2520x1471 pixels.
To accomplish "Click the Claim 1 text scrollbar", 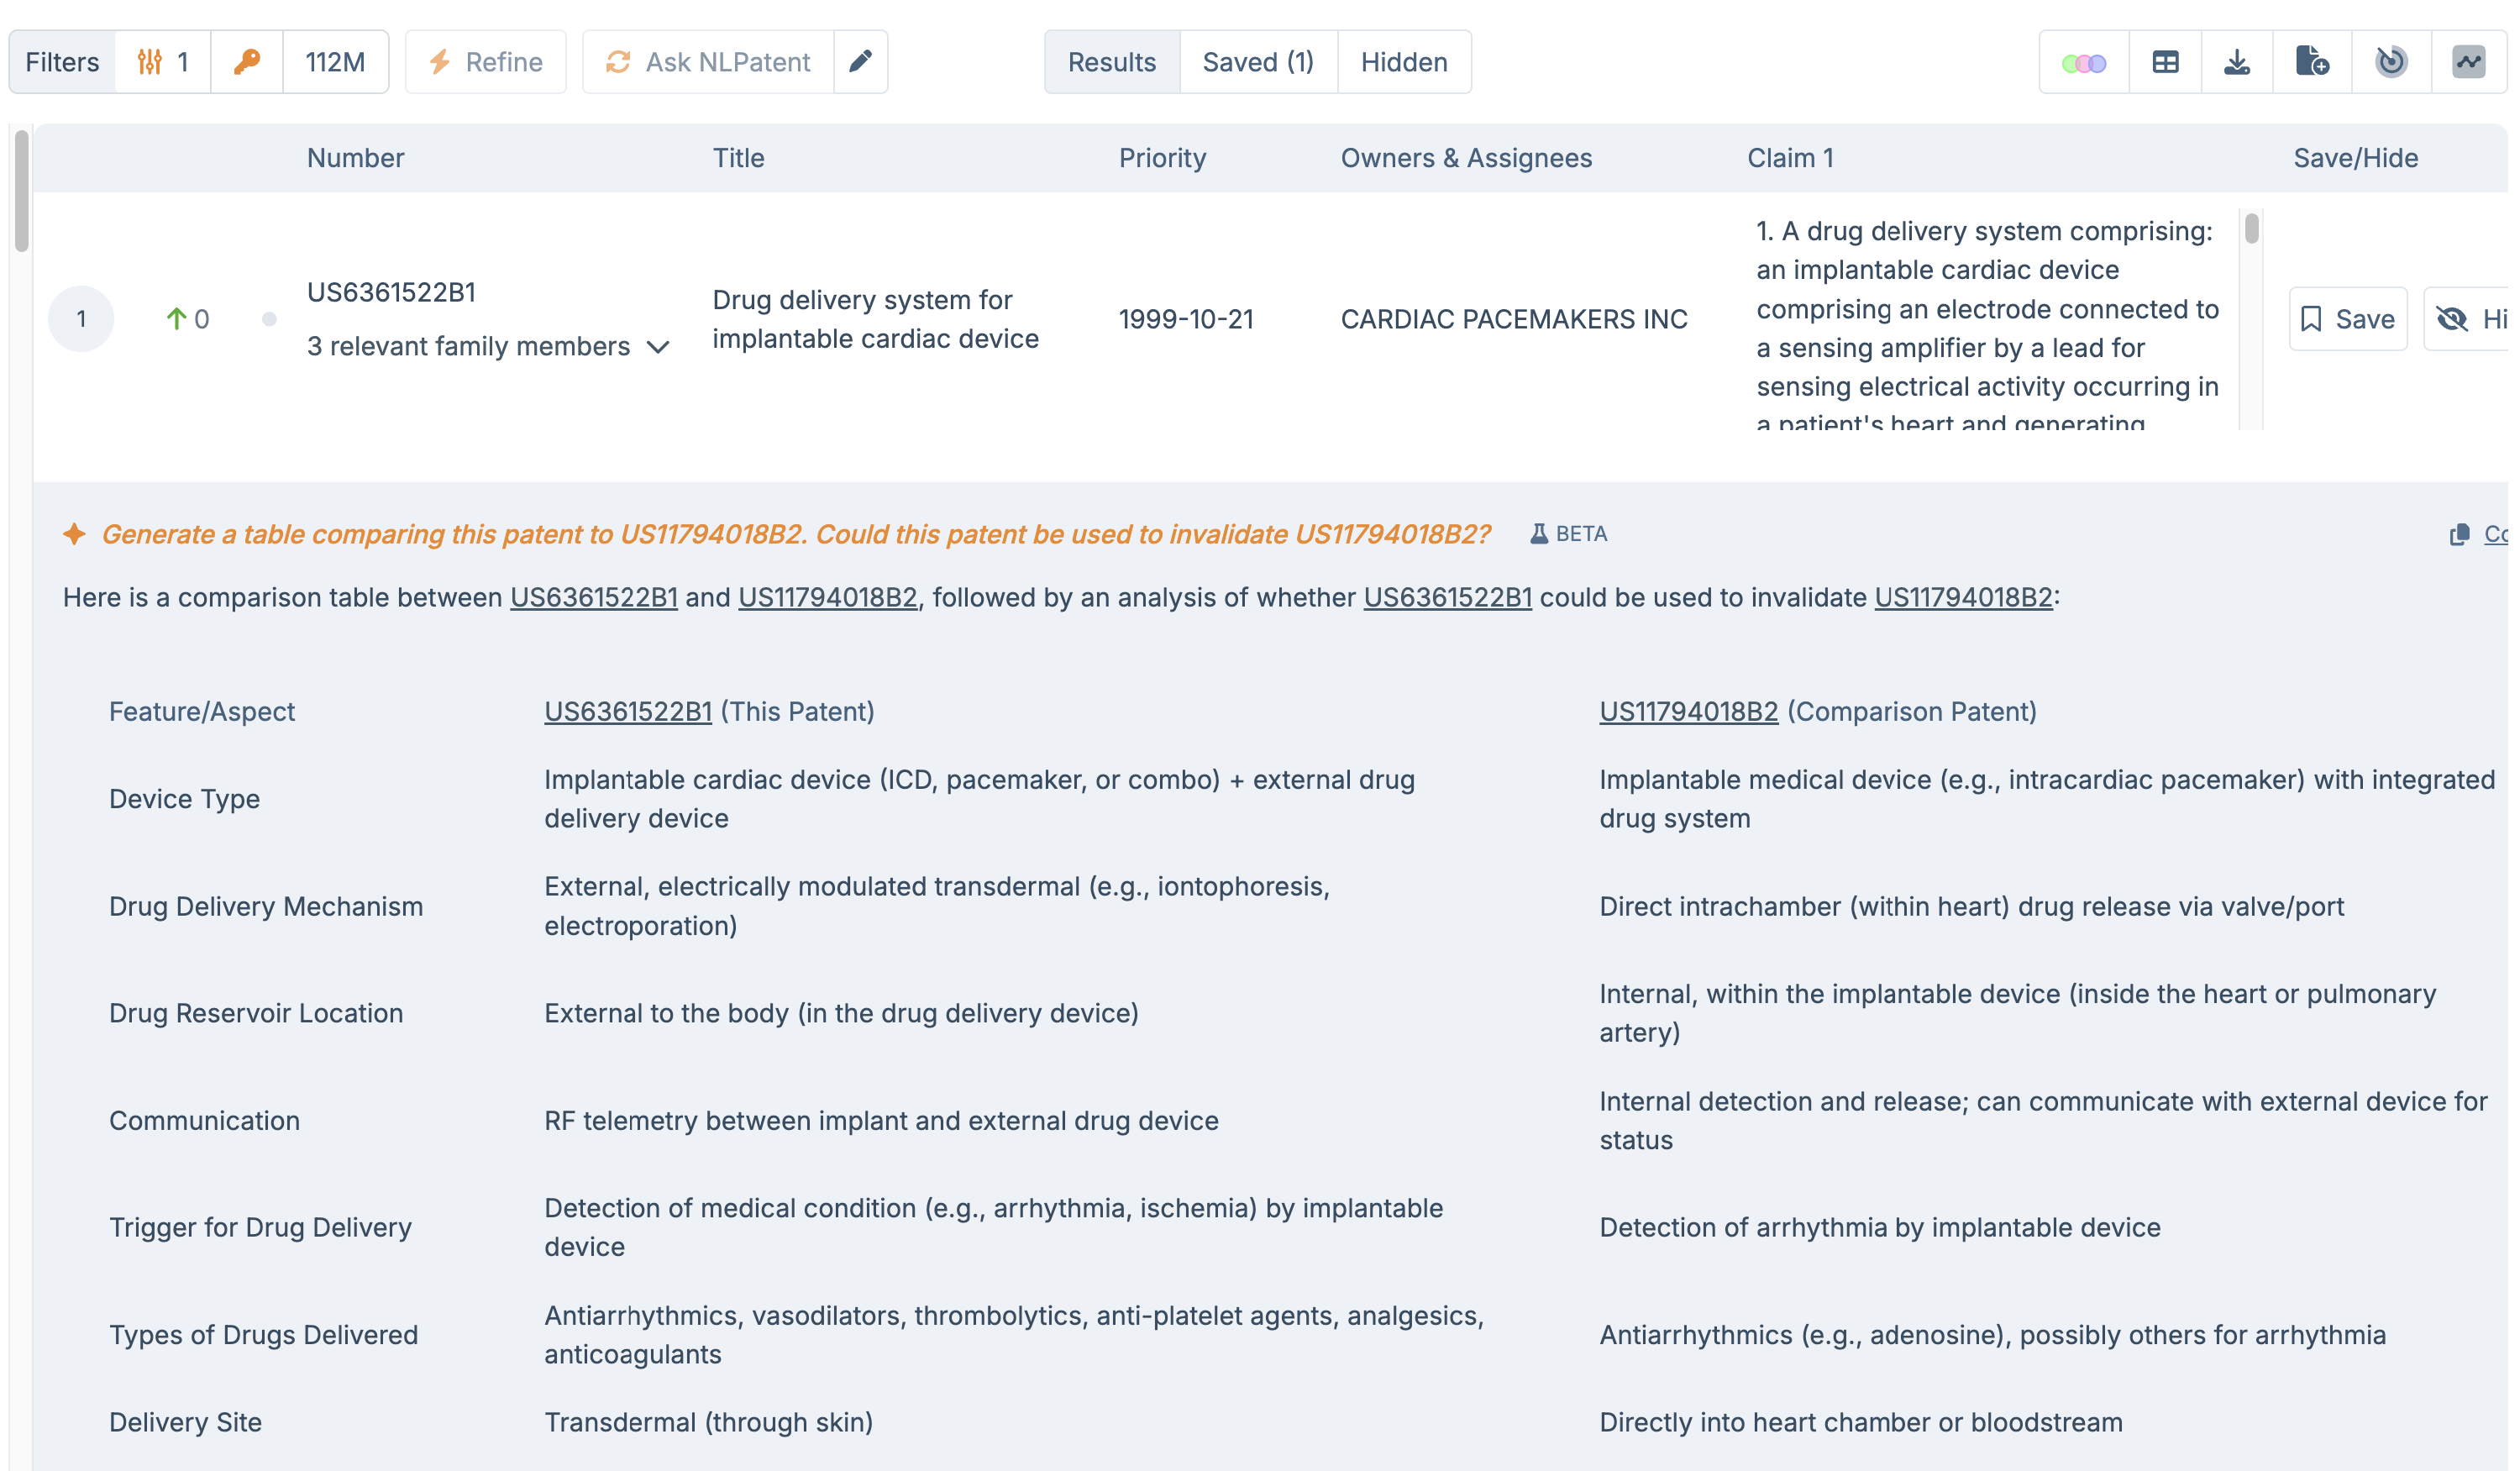I will point(2250,229).
